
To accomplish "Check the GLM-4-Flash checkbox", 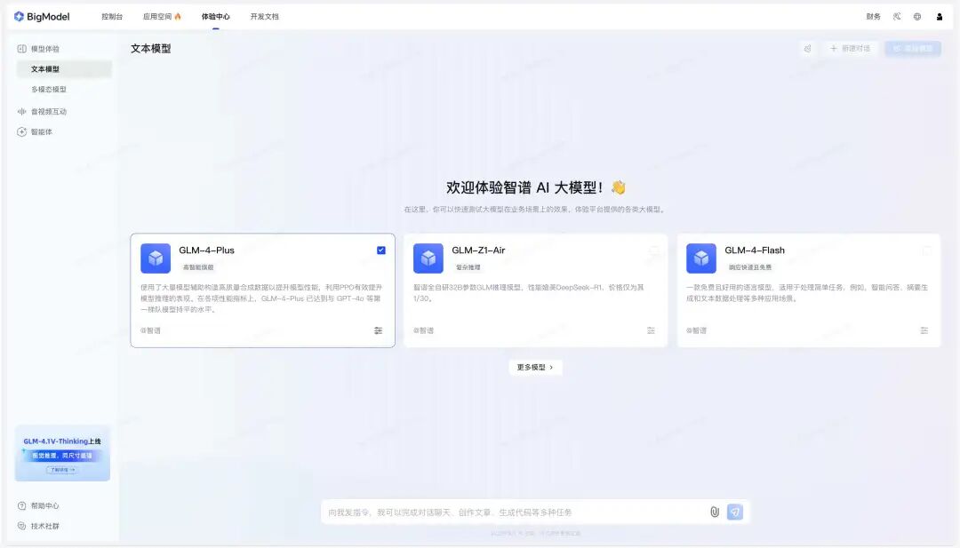I will [x=927, y=250].
